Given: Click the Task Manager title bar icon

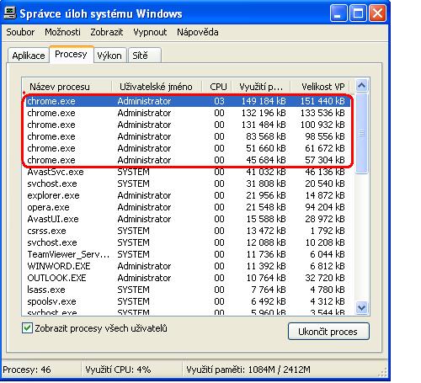Looking at the screenshot, I should coord(10,13).
